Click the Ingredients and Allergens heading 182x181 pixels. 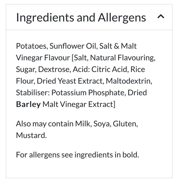(81, 17)
